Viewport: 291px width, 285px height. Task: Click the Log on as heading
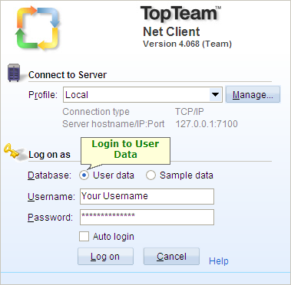[x=49, y=155]
